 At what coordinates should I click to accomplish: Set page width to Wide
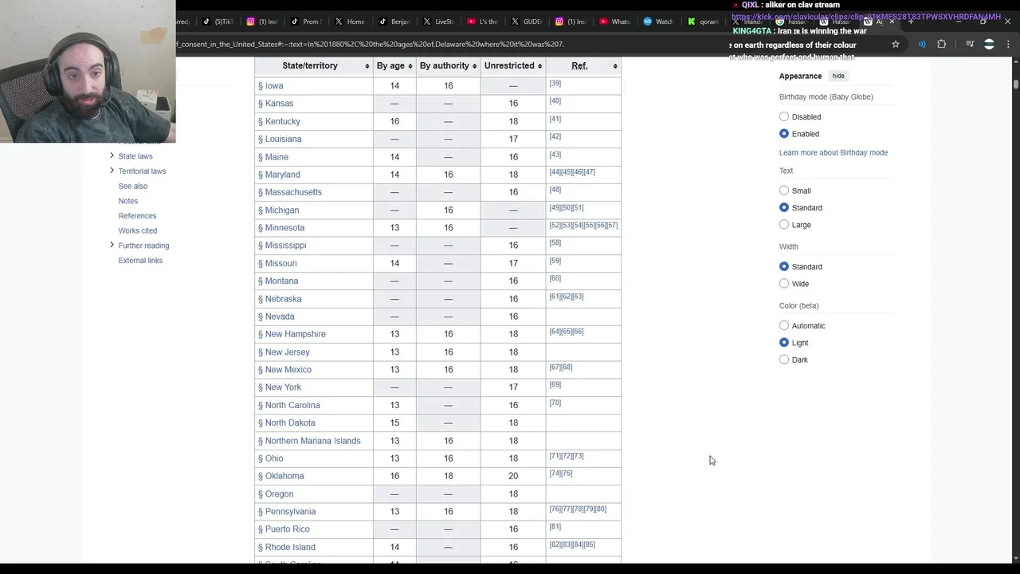[784, 284]
